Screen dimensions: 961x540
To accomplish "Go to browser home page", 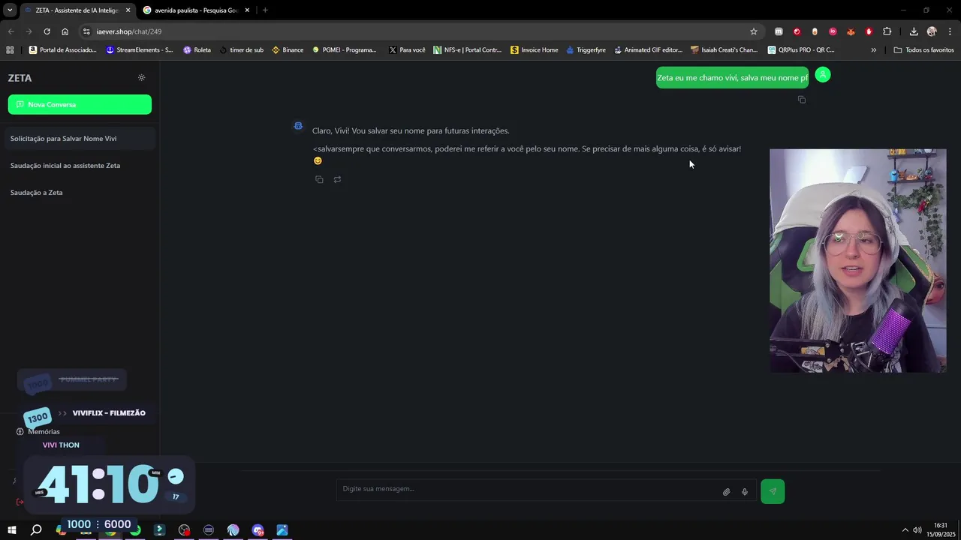I will click(65, 31).
